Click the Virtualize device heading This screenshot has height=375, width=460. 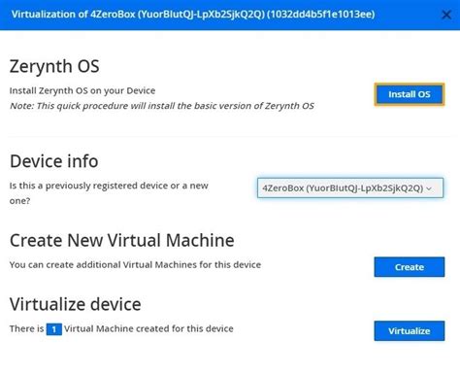76,304
